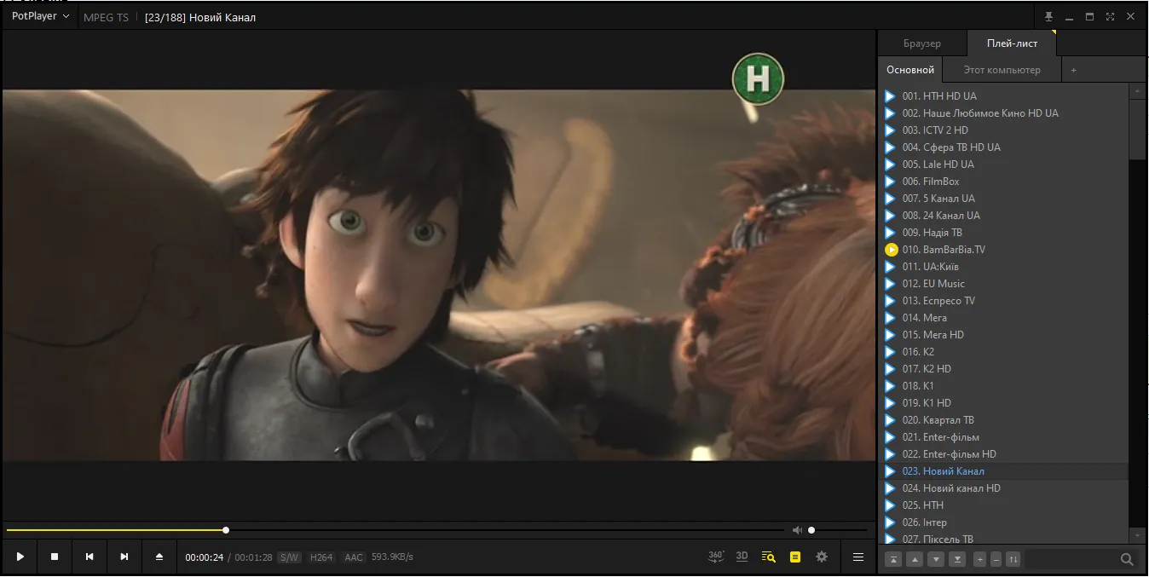The width and height of the screenshot is (1149, 577).
Task: Toggle the S/W decoder indicator
Action: click(x=289, y=557)
